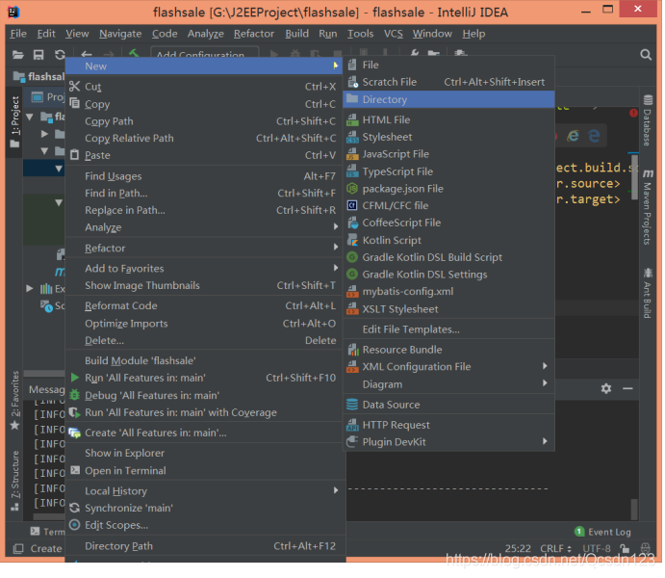This screenshot has width=665, height=578.
Task: Open the 1: Project tool window tab
Action: point(14,121)
